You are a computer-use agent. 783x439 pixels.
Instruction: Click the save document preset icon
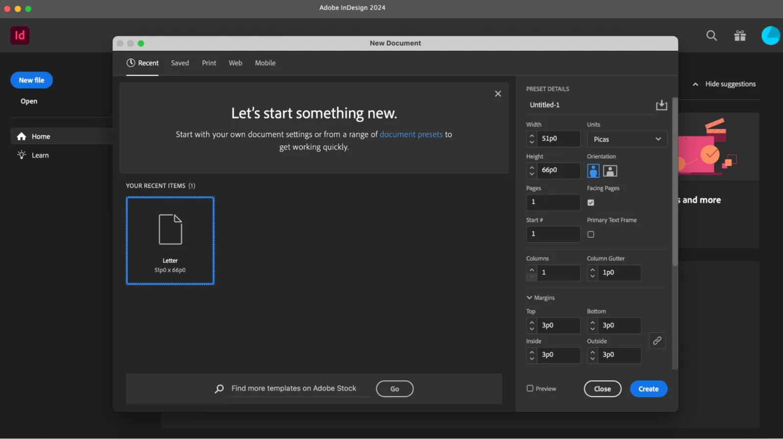661,105
